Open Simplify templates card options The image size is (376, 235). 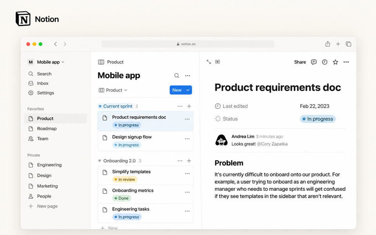tap(187, 174)
